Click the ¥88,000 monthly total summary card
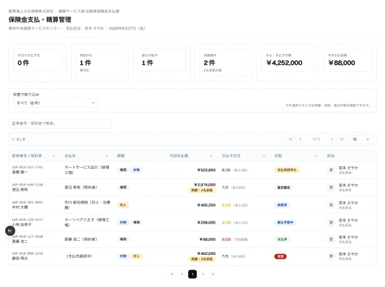The width and height of the screenshot is (385, 287). click(347, 63)
